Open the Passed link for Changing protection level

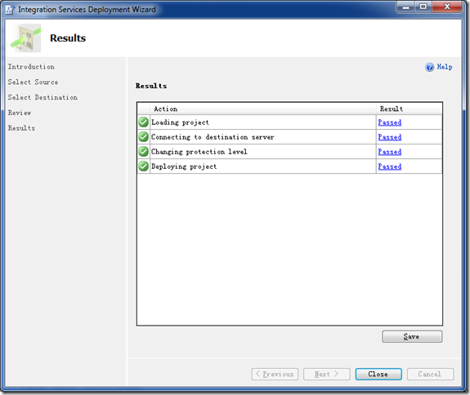coord(389,152)
